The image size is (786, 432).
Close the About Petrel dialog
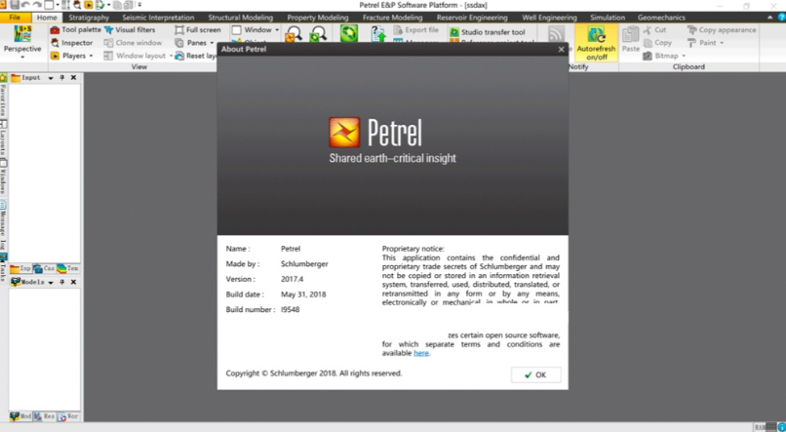pyautogui.click(x=561, y=49)
